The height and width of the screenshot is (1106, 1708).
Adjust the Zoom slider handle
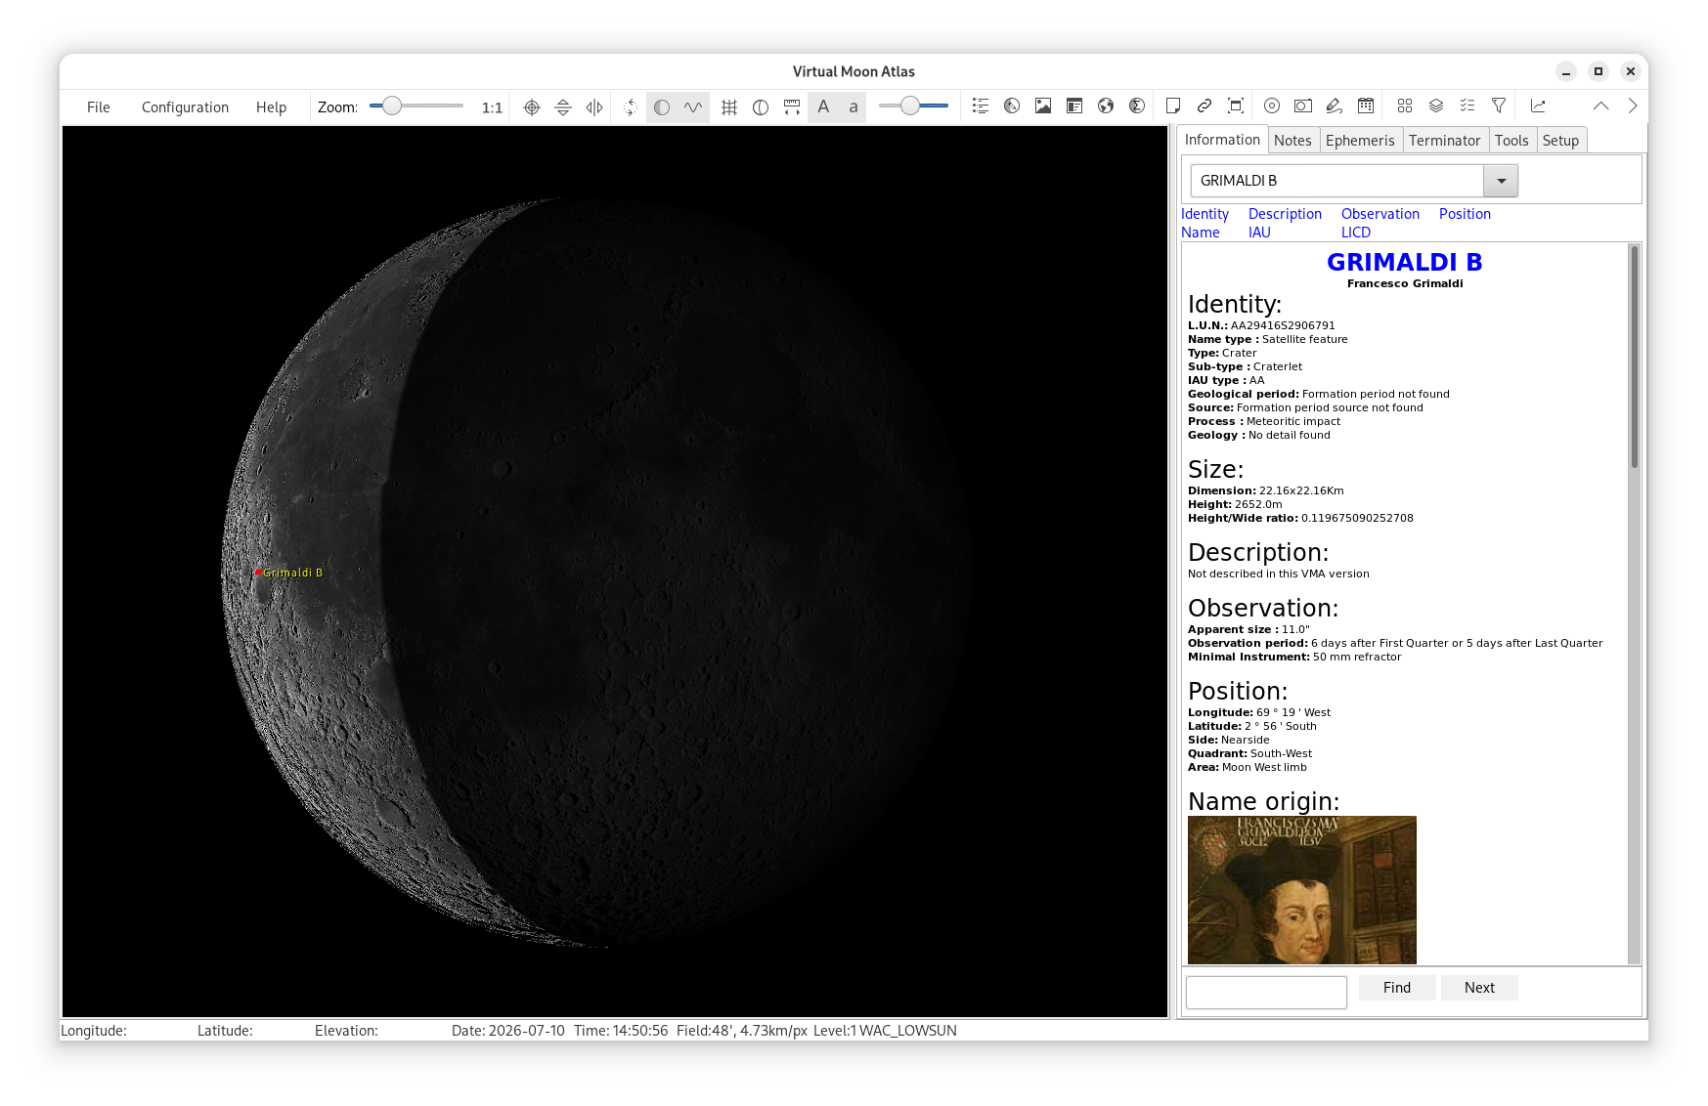coord(392,106)
